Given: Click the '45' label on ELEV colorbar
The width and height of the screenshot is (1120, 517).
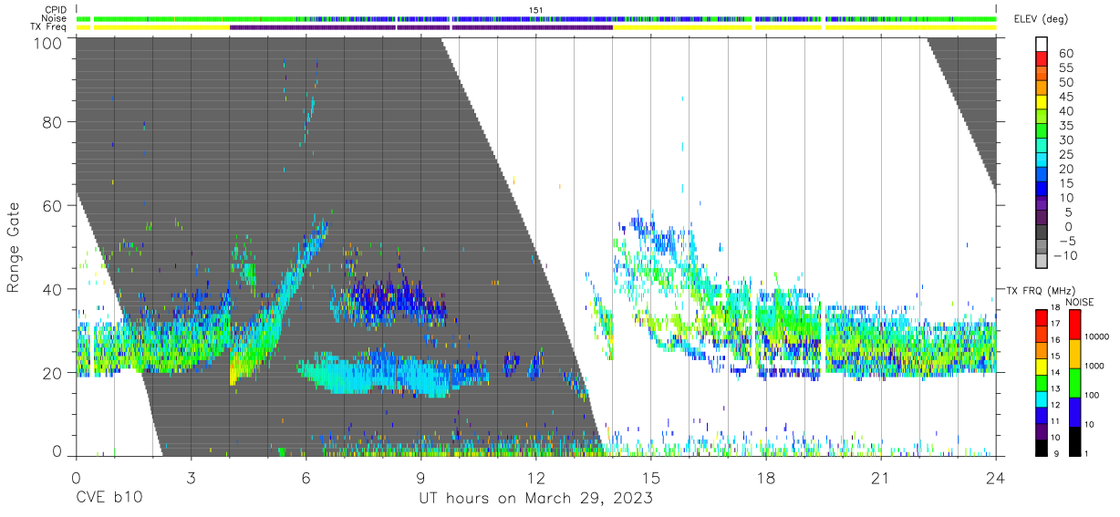Looking at the screenshot, I should click(x=1066, y=97).
